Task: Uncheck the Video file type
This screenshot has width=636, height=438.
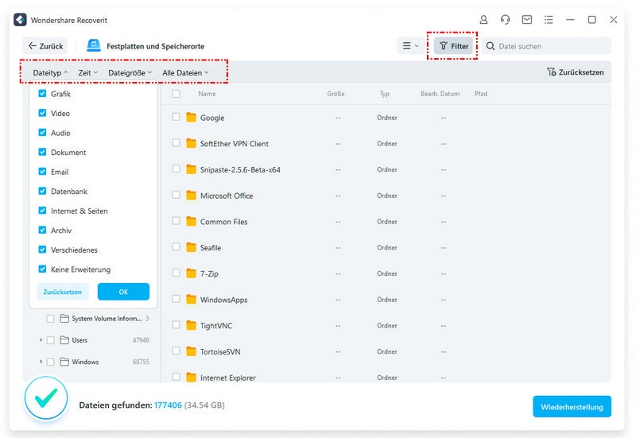Action: (x=42, y=113)
